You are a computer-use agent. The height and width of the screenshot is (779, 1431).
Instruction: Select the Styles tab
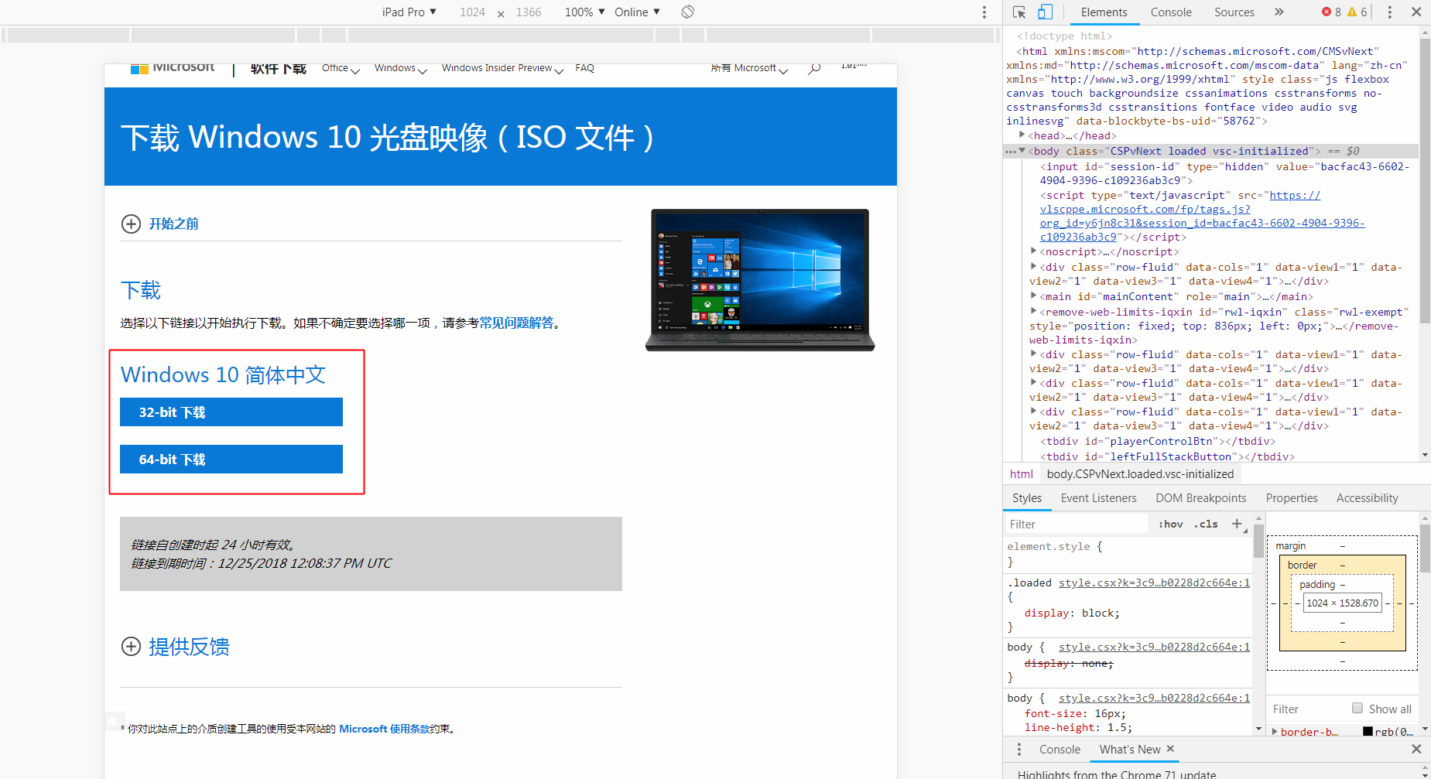(1027, 498)
